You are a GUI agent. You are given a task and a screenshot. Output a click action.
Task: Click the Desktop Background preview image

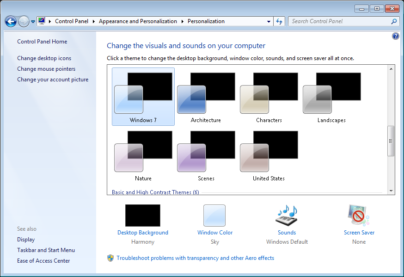coord(143,215)
